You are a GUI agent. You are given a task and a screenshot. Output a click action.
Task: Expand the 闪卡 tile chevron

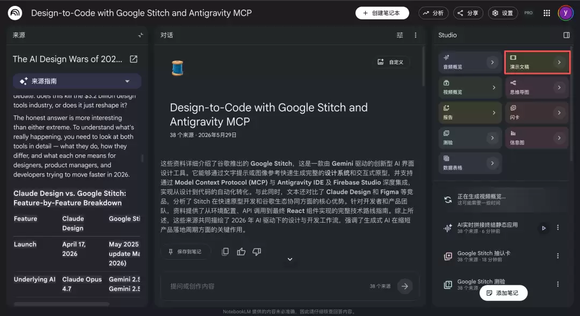point(559,113)
